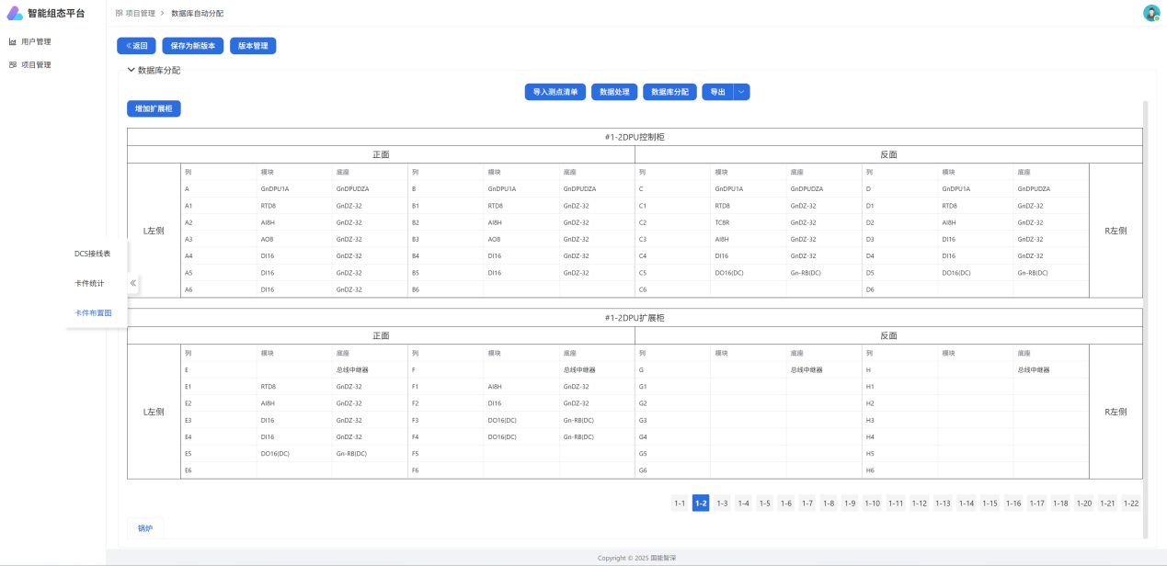Open 版本管理 version management
The image size is (1167, 566).
(x=253, y=45)
